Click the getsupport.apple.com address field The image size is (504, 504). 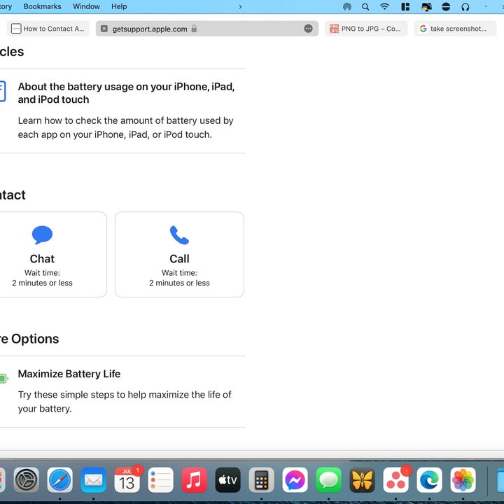point(207,29)
